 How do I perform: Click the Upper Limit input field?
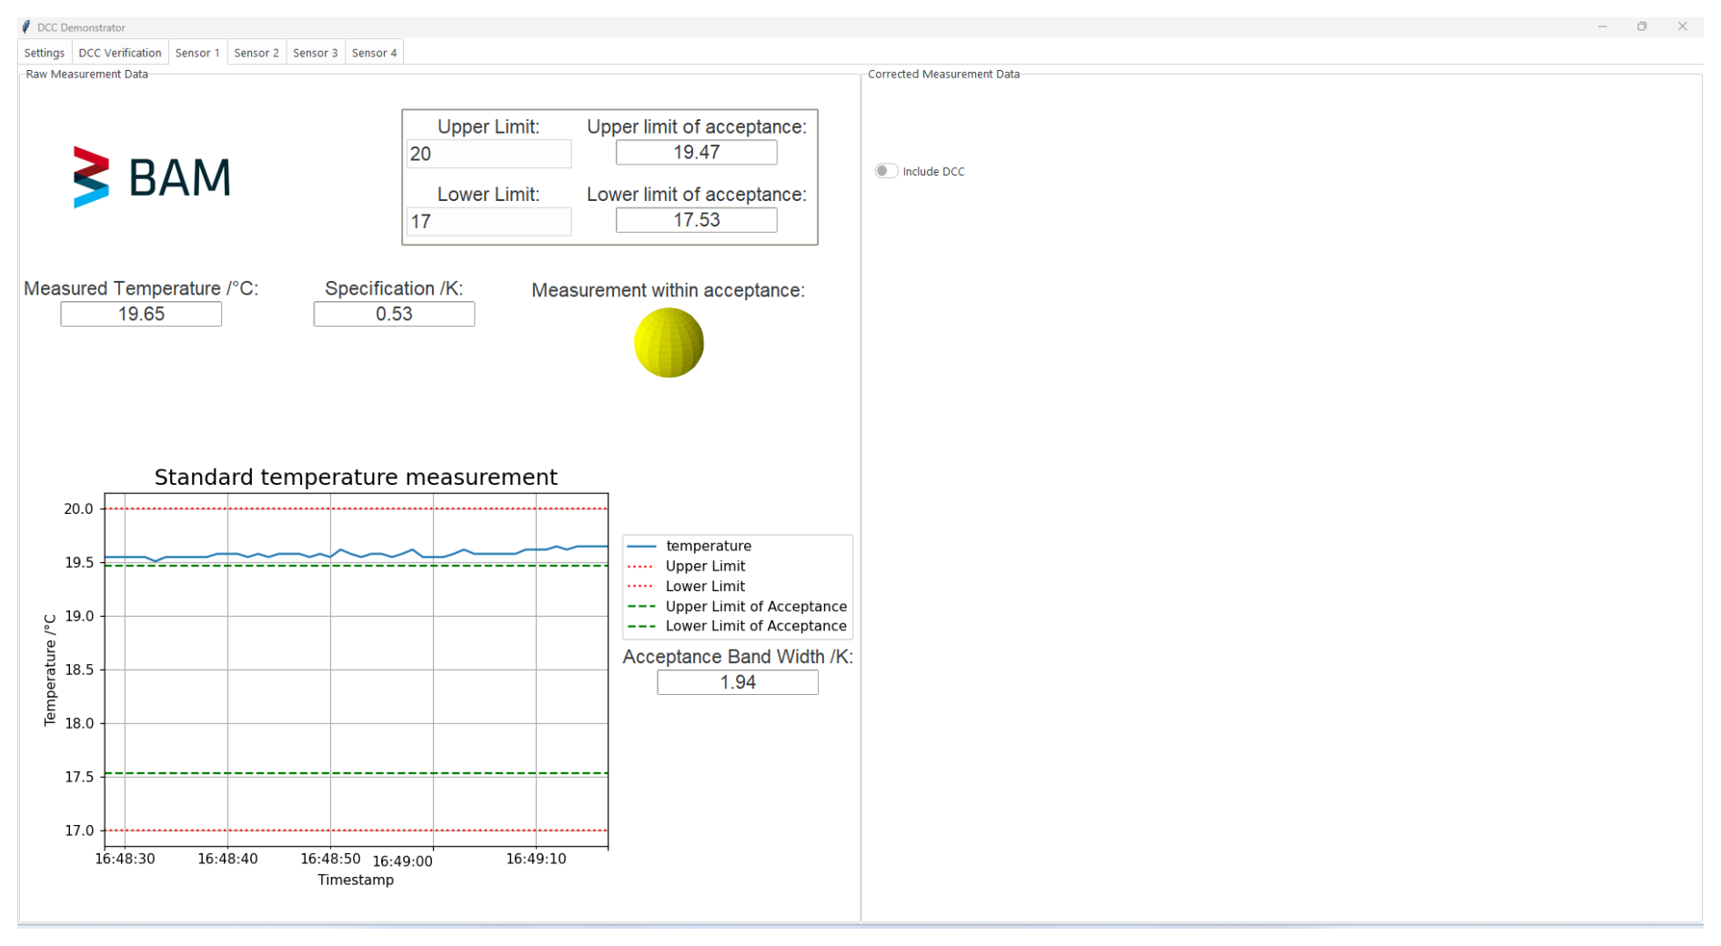click(488, 154)
